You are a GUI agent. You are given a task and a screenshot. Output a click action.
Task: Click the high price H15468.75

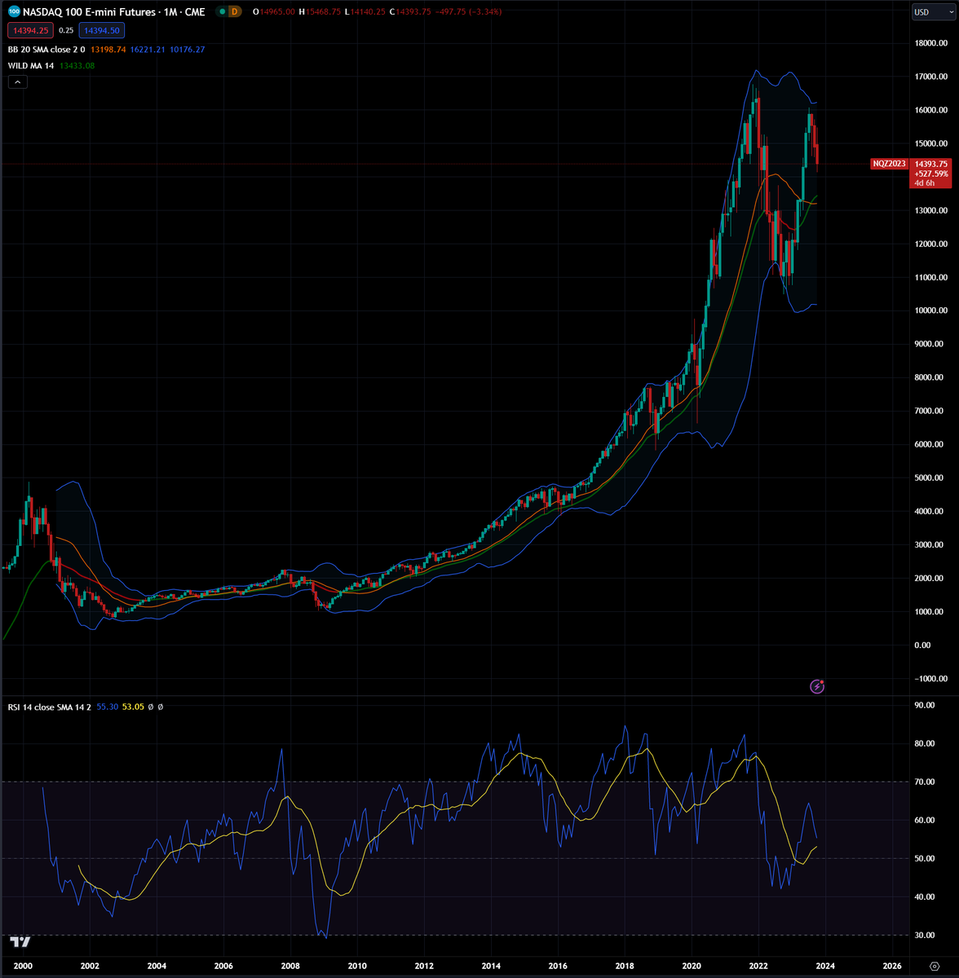point(320,11)
